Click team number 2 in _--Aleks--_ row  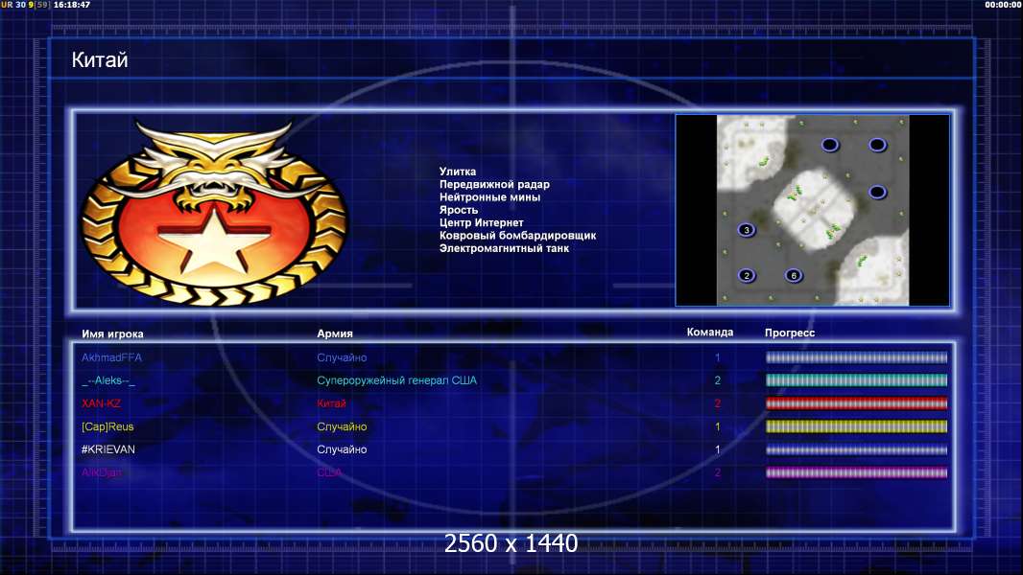click(x=718, y=380)
